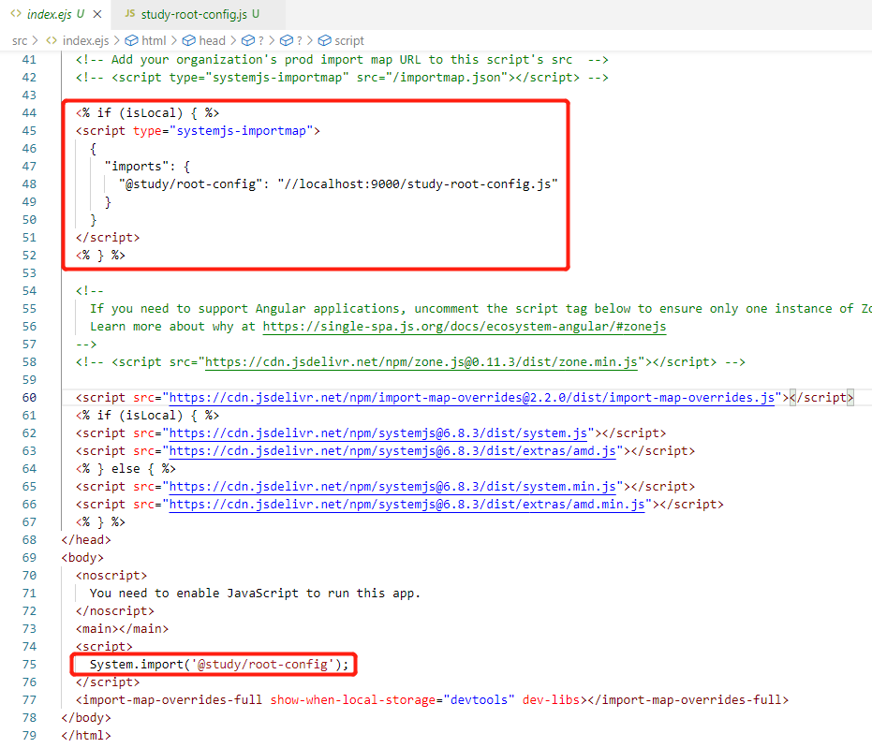This screenshot has height=748, width=872.
Task: Click the code icon before index.ejs breadcrumb
Action: 52,40
